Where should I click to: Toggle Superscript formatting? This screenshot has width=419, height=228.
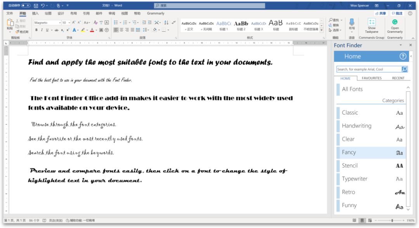click(68, 30)
